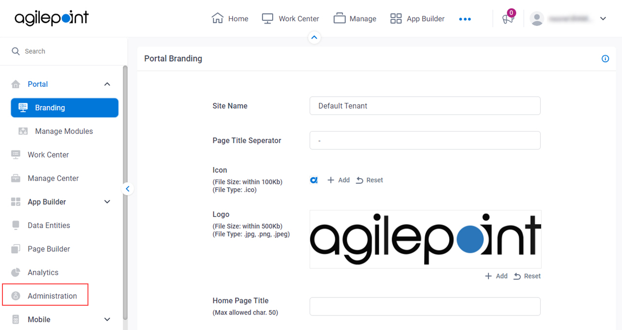Click the App Builder grid icon in header
The width and height of the screenshot is (622, 330).
[x=396, y=18]
